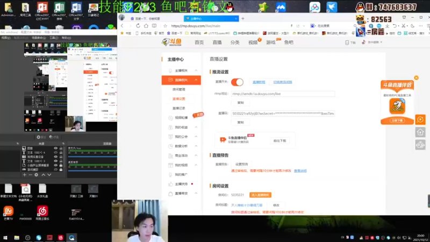Image resolution: width=430 pixels, height=242 pixels.
Task: Open the user account dropdown in Douyu header
Action: (372, 42)
